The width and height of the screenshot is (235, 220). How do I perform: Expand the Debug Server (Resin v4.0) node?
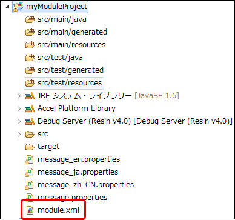pyautogui.click(x=19, y=121)
